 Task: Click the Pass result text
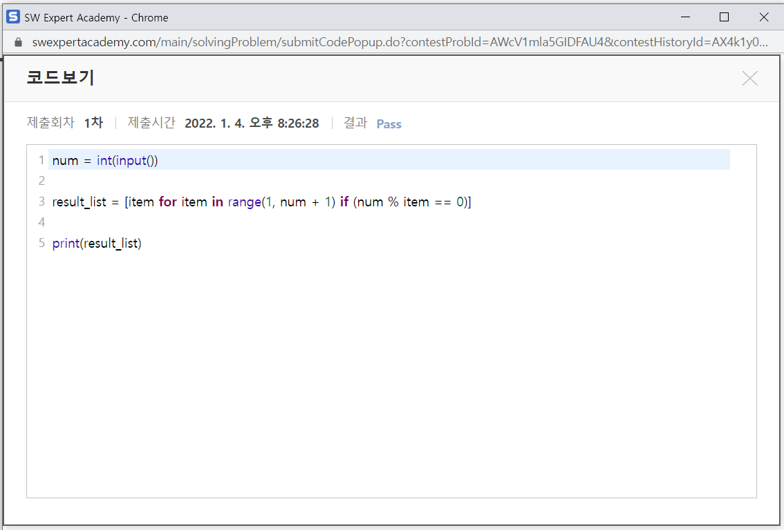389,124
